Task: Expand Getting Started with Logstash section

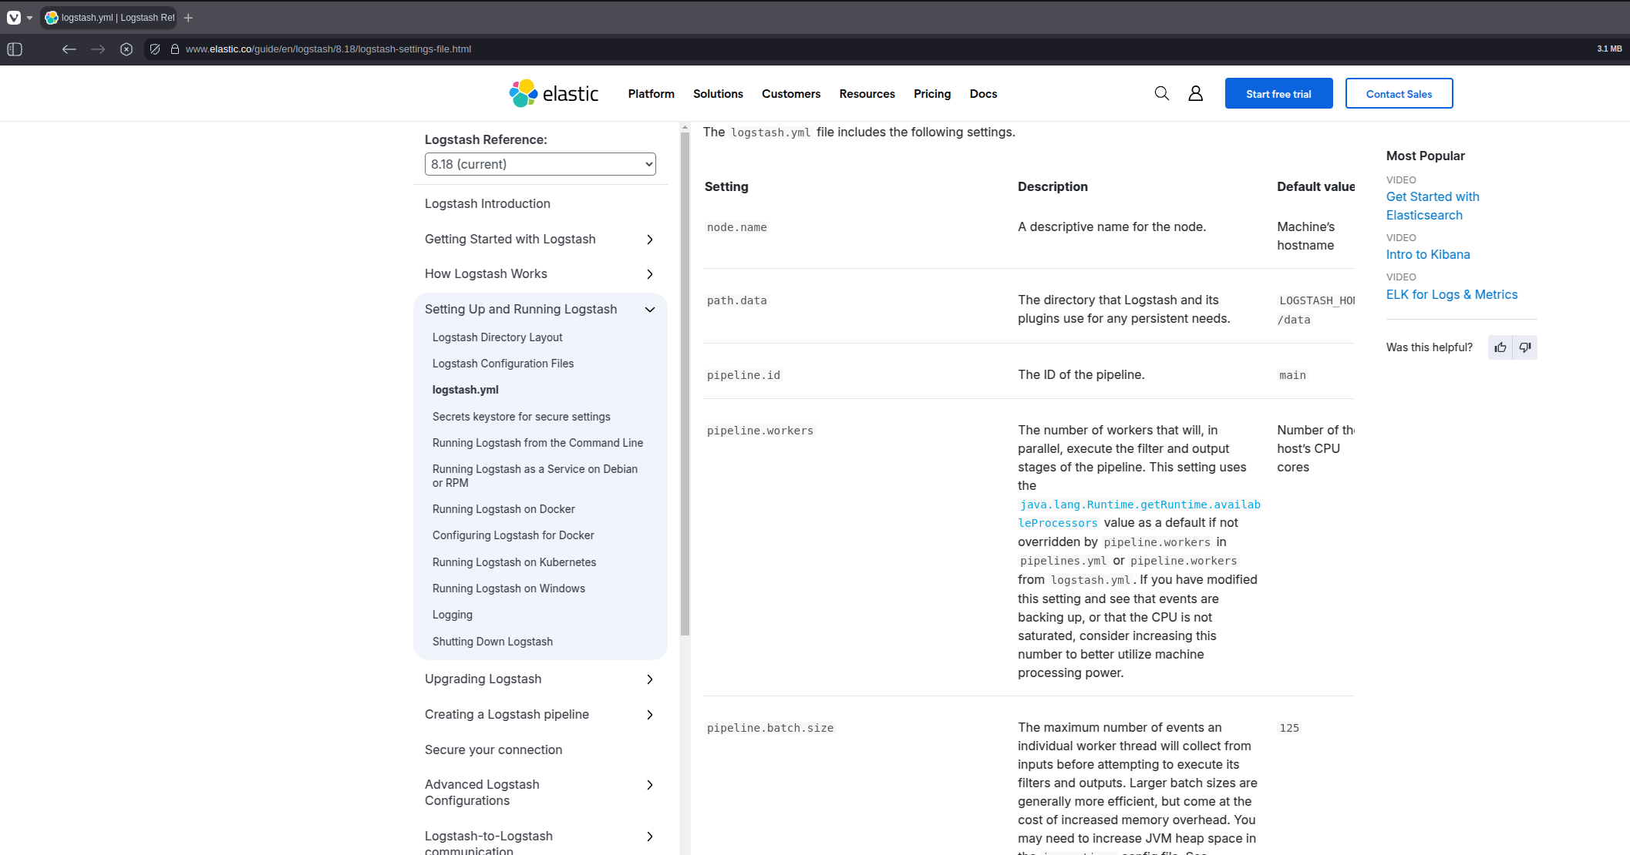Action: [x=649, y=240]
